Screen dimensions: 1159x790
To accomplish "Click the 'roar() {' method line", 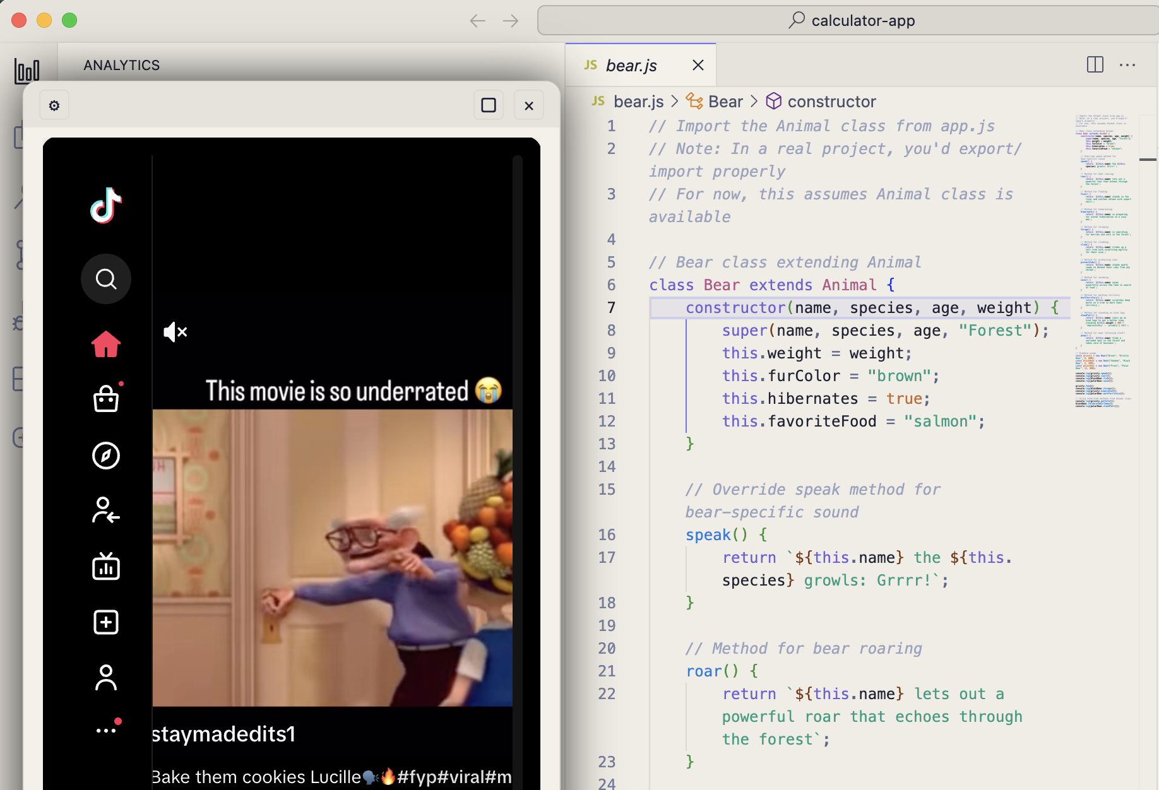I will click(x=722, y=671).
